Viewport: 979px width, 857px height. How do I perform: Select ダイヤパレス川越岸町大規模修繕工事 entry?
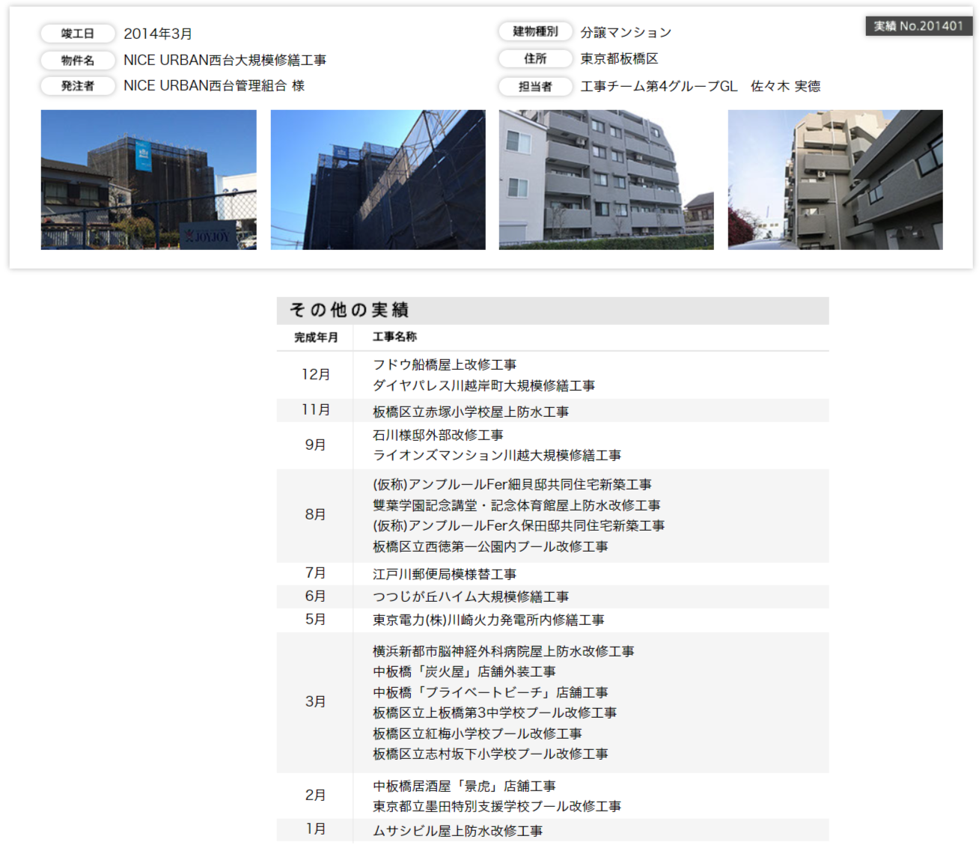point(484,385)
